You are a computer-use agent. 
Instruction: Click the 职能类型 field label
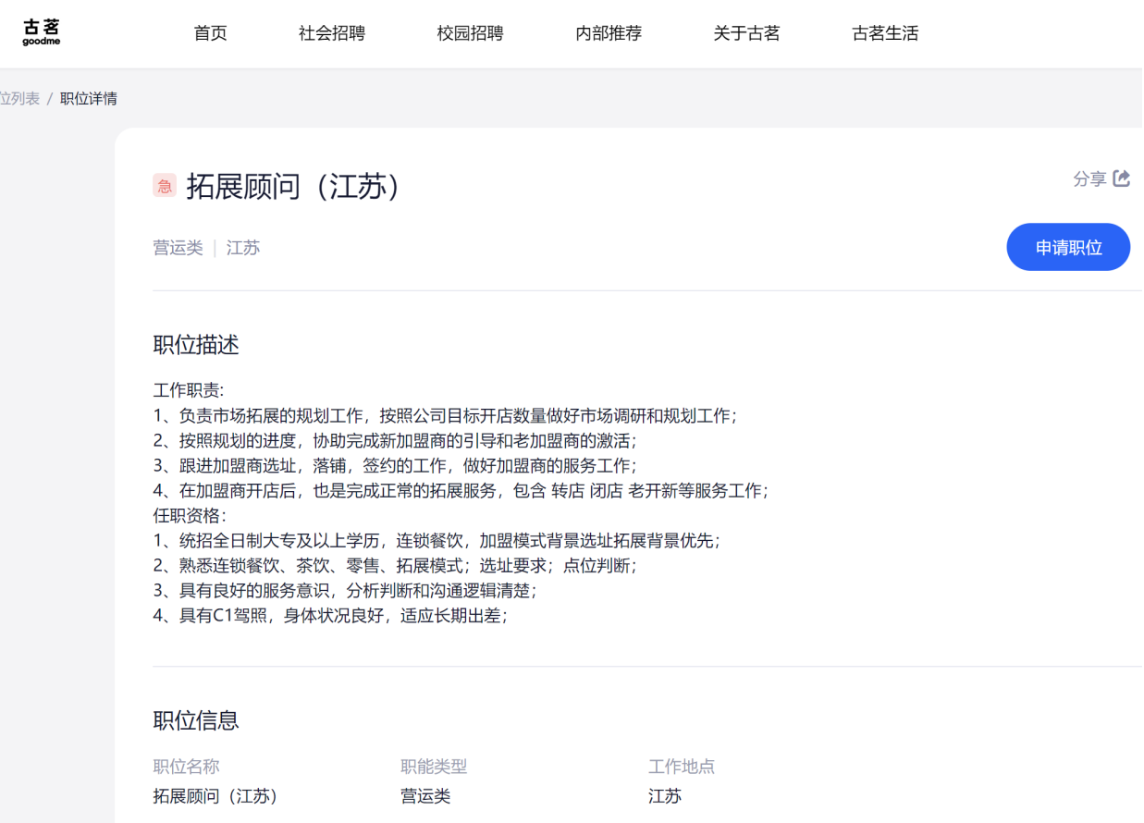click(434, 767)
